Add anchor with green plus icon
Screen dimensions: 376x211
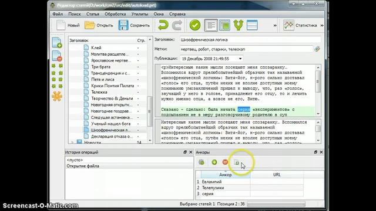pyautogui.click(x=214, y=162)
